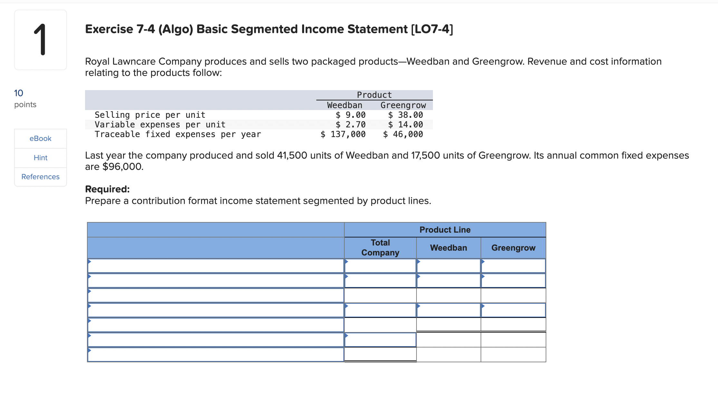The image size is (718, 398).
Task: Open the Hint for this exercise
Action: tap(40, 157)
